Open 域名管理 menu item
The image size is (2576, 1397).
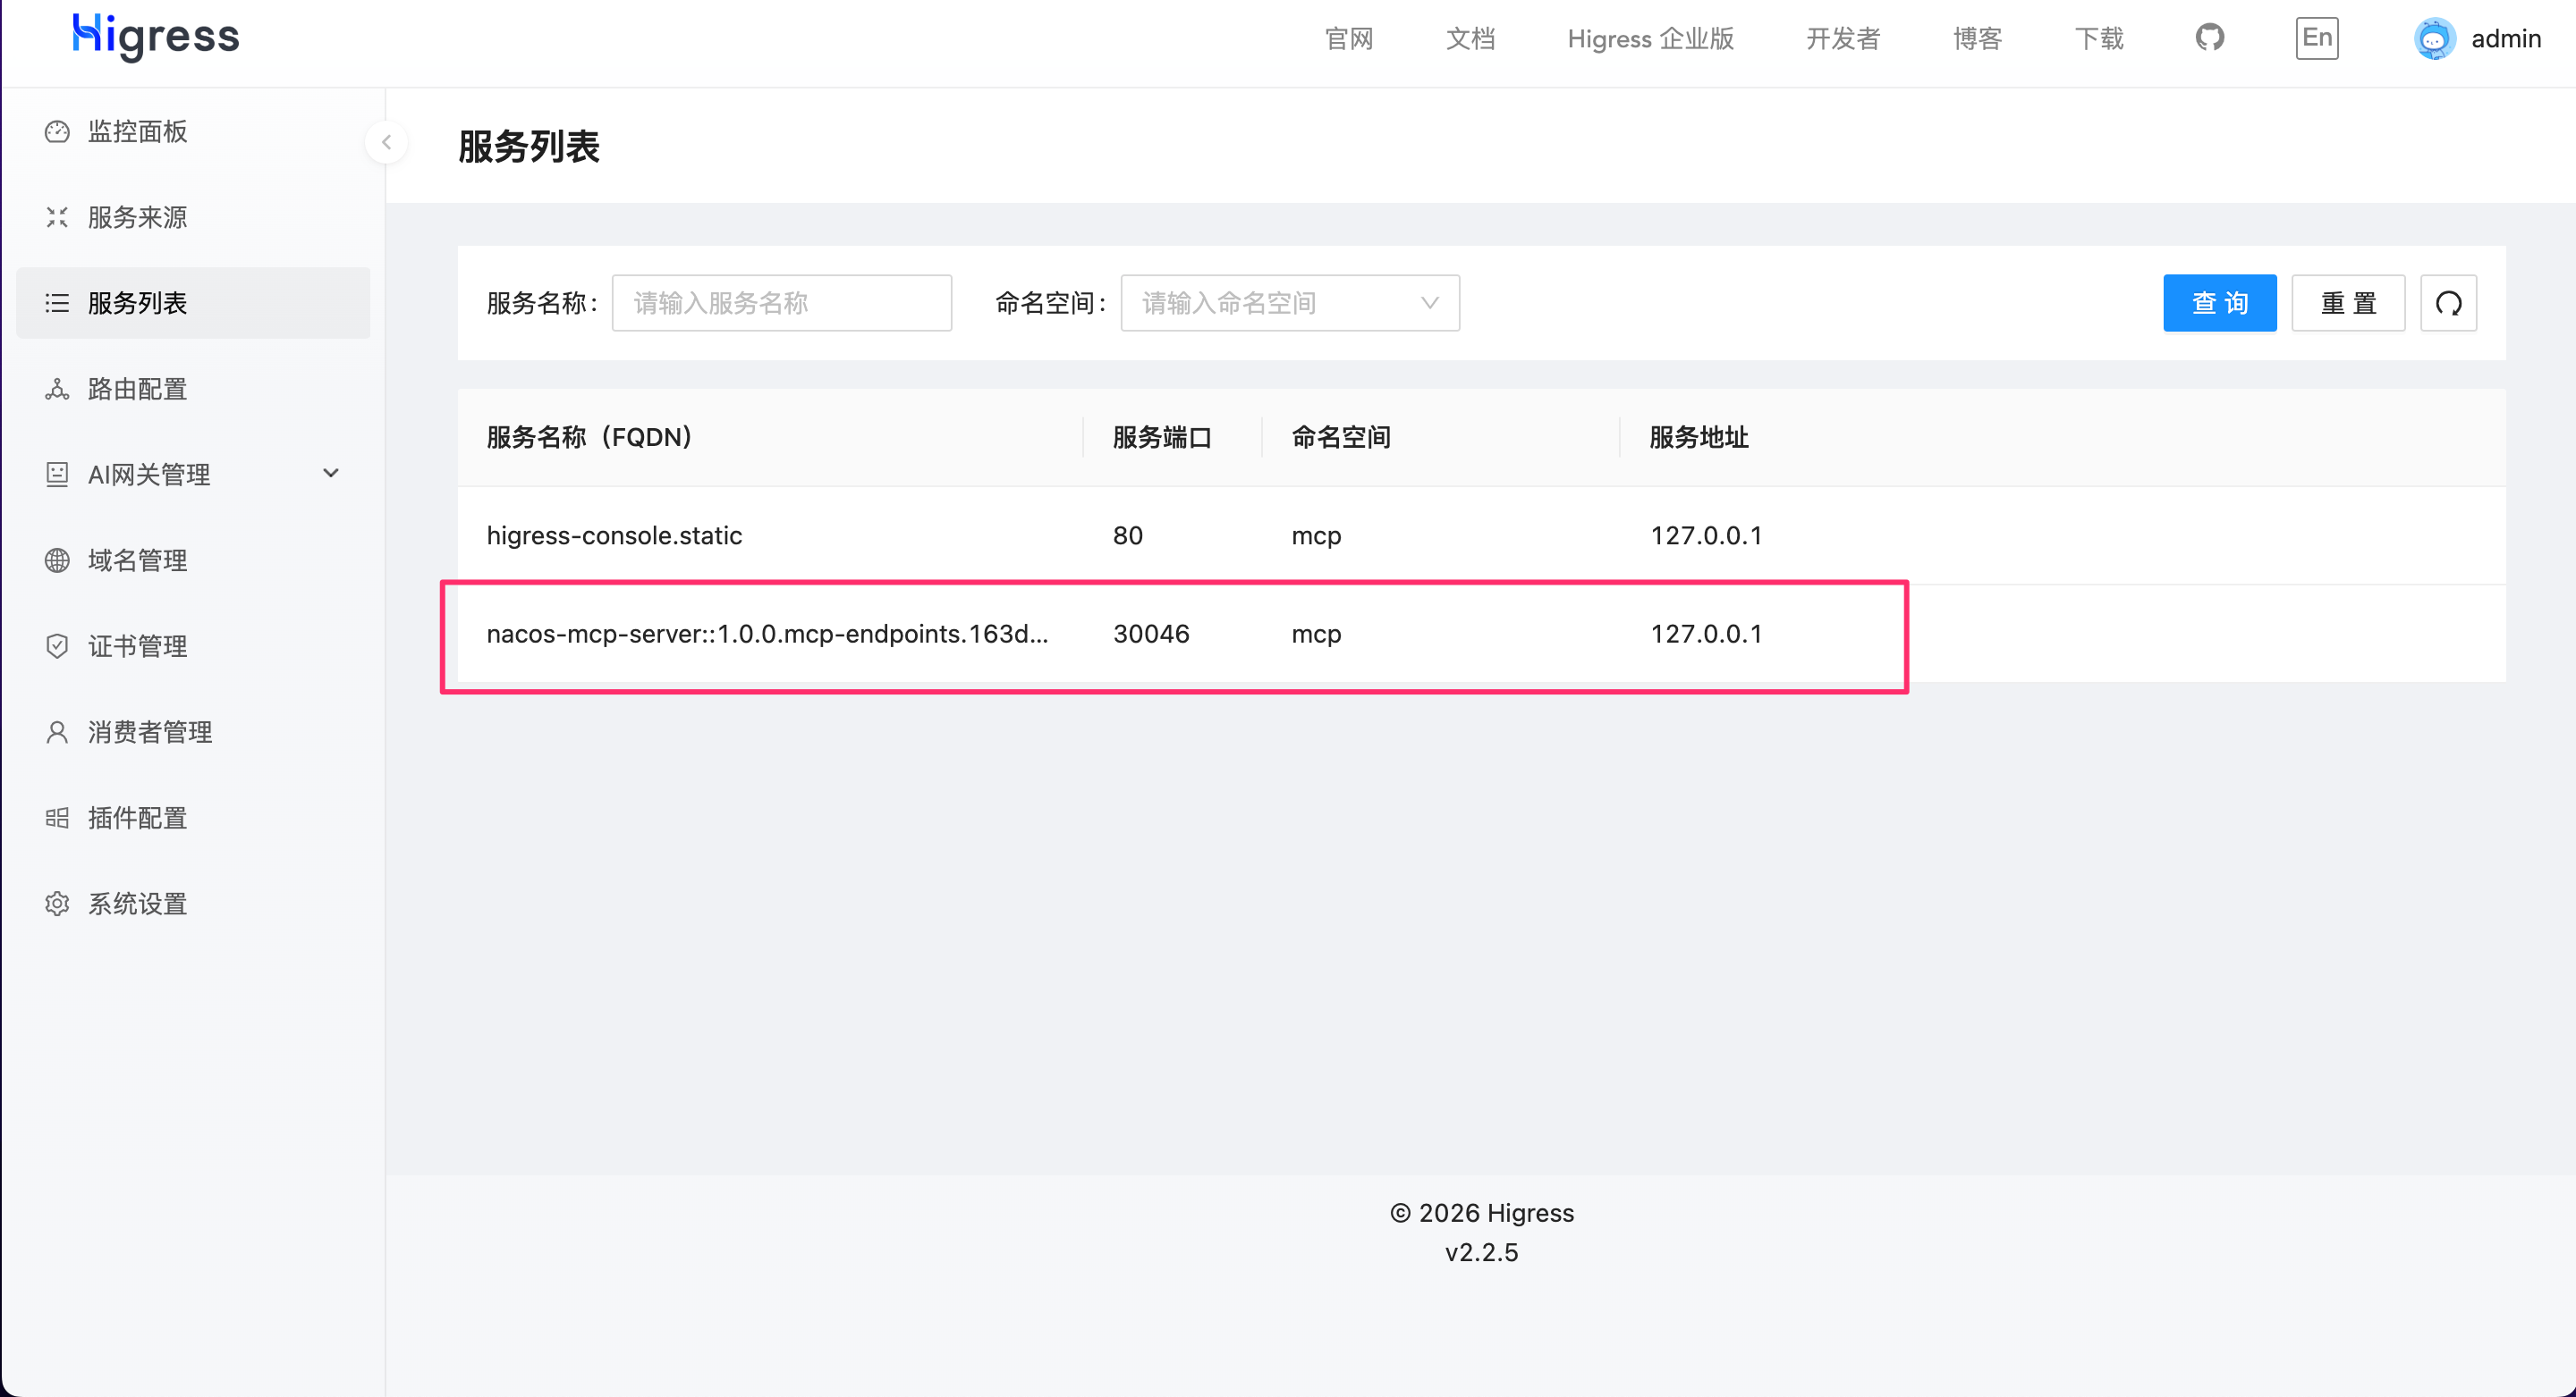pos(193,560)
